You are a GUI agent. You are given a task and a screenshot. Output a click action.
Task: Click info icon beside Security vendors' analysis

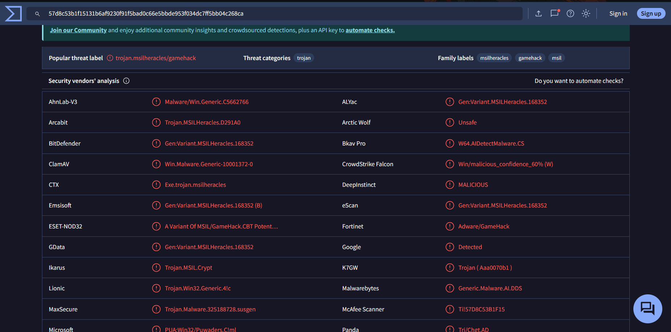(126, 81)
